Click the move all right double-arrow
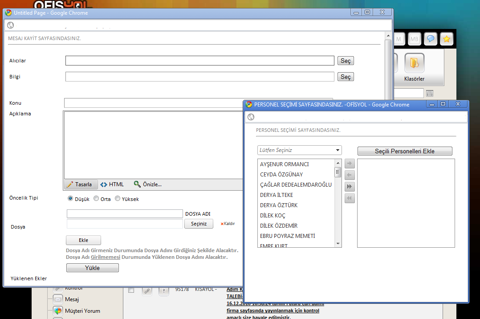The height and width of the screenshot is (319, 480). (x=350, y=187)
